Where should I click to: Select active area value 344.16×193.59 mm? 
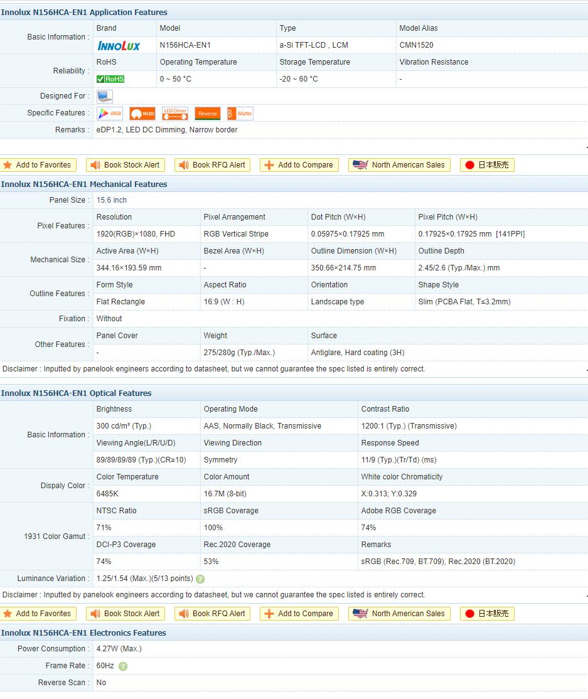click(x=129, y=268)
